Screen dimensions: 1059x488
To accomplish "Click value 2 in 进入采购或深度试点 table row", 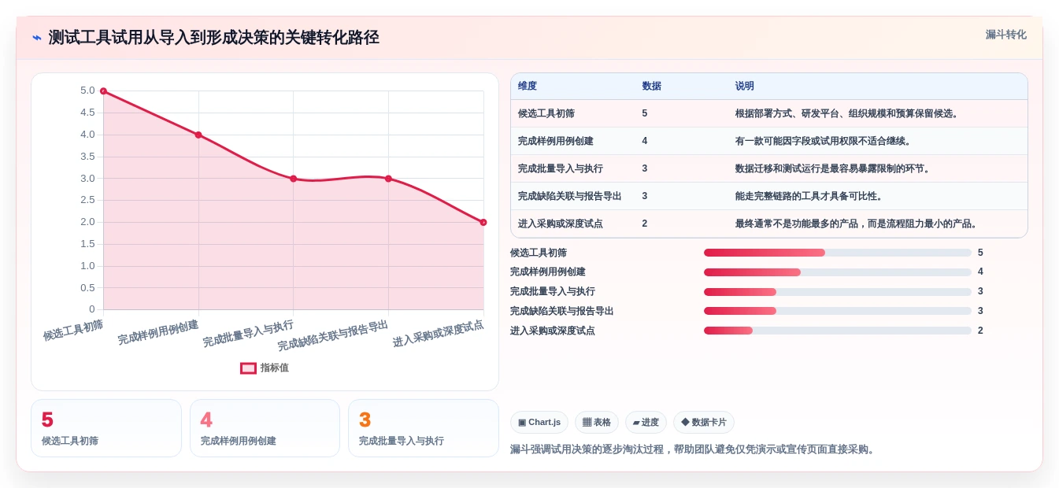I will (645, 224).
